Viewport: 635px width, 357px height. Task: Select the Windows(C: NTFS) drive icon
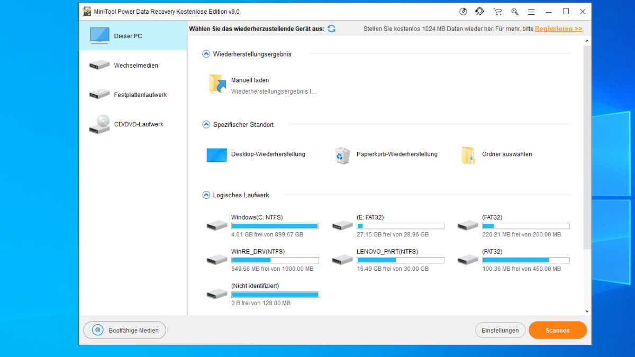click(217, 226)
